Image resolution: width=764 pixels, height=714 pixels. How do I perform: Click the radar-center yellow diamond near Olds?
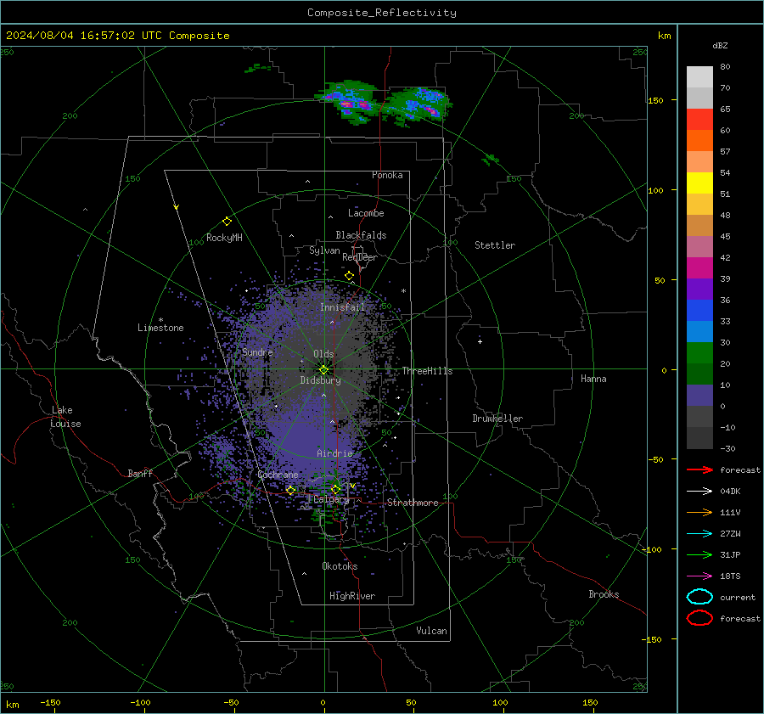pos(324,370)
